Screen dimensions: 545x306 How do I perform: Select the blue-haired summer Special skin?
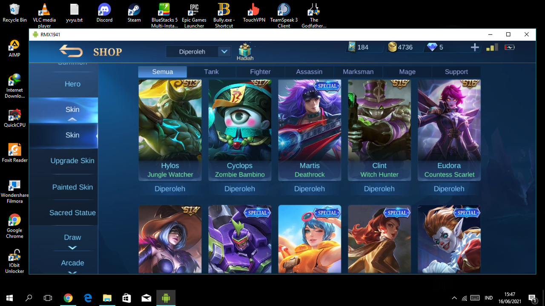[310, 239]
